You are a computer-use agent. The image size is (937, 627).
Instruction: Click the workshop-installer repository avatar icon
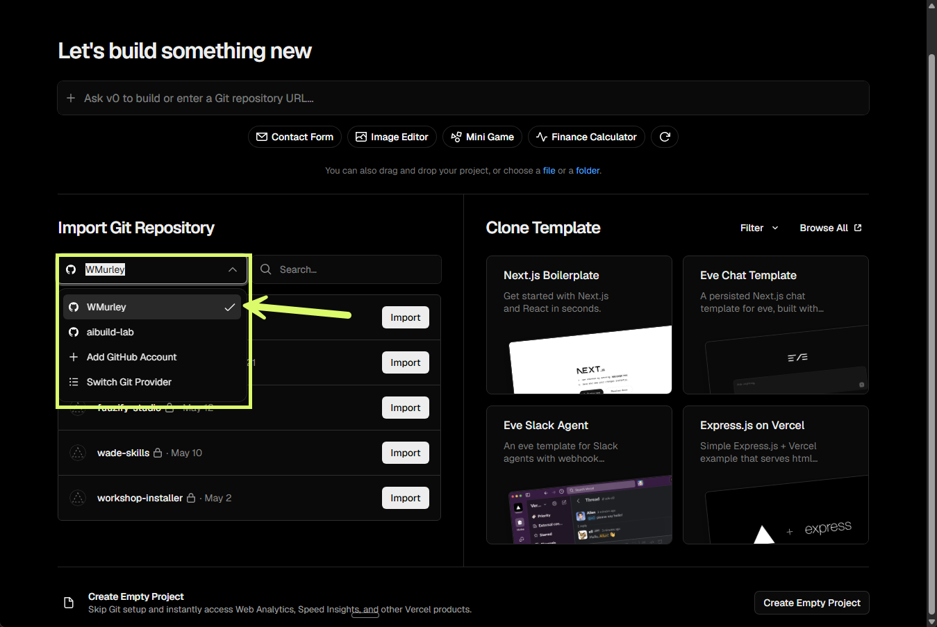[x=78, y=498]
